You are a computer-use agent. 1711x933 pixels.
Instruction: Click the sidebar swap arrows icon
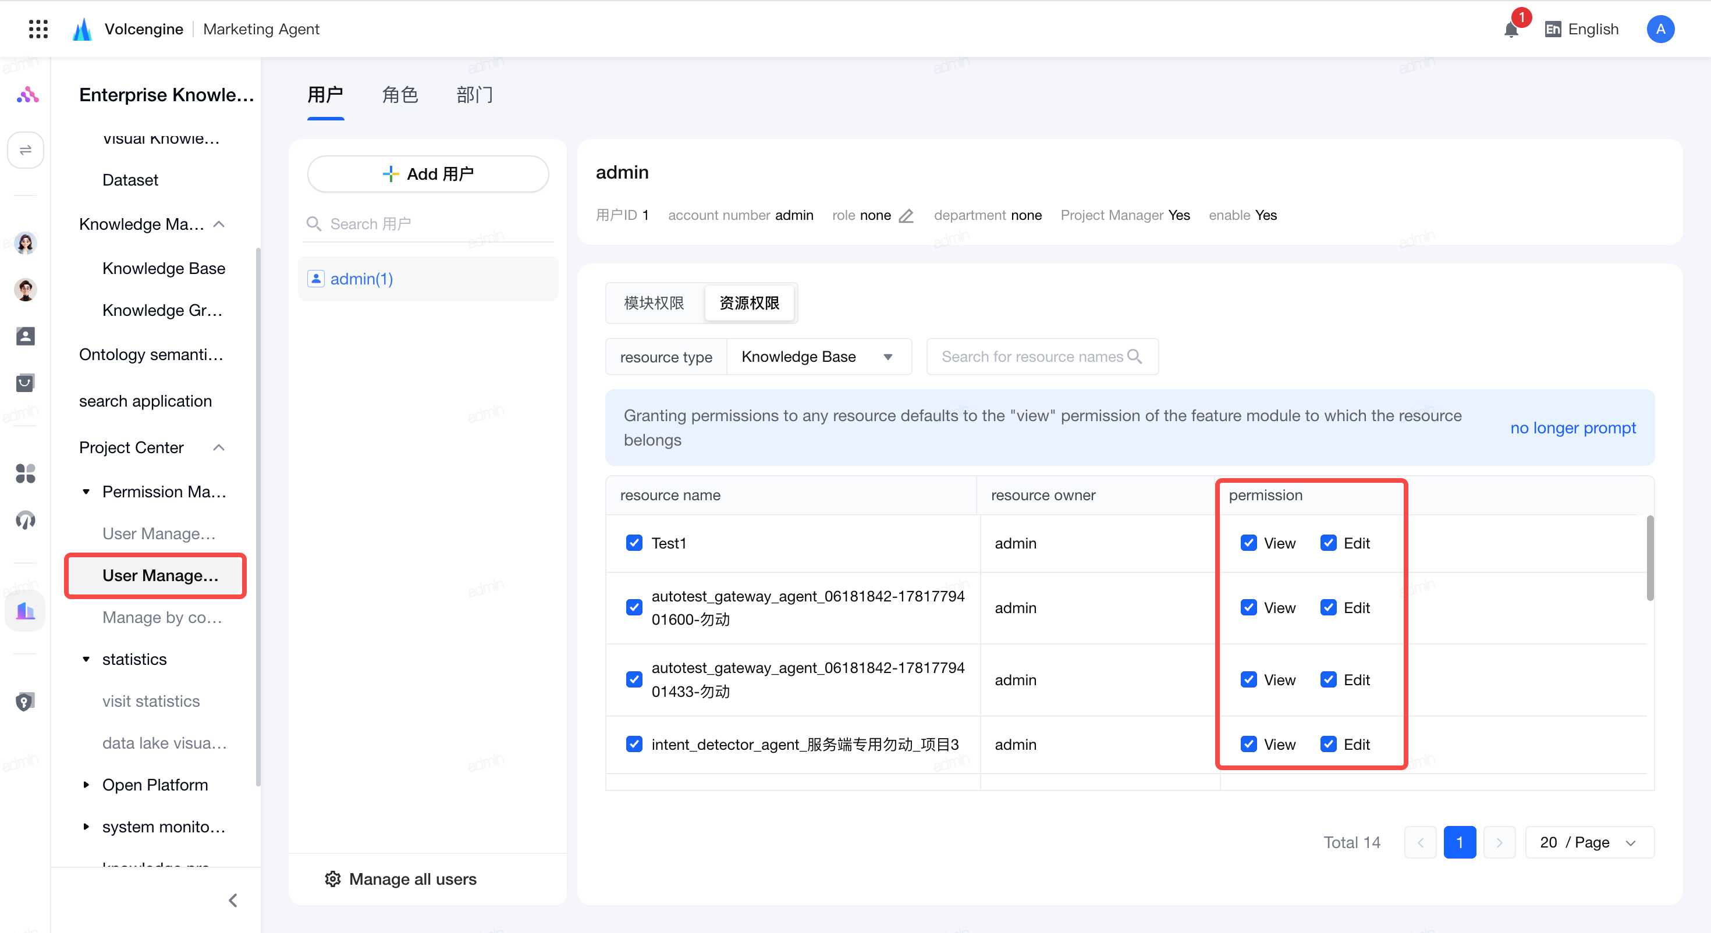pyautogui.click(x=25, y=150)
